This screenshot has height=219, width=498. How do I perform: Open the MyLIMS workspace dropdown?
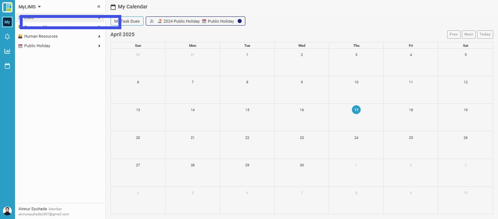[30, 7]
